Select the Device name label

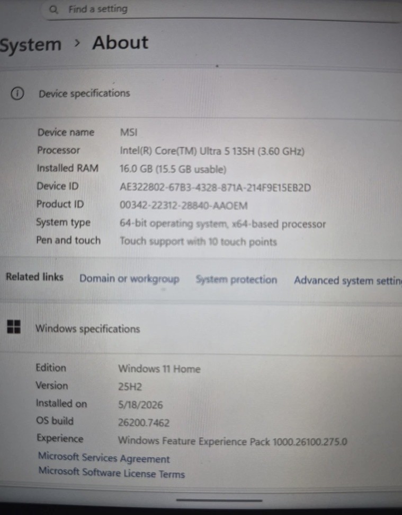[x=66, y=133]
